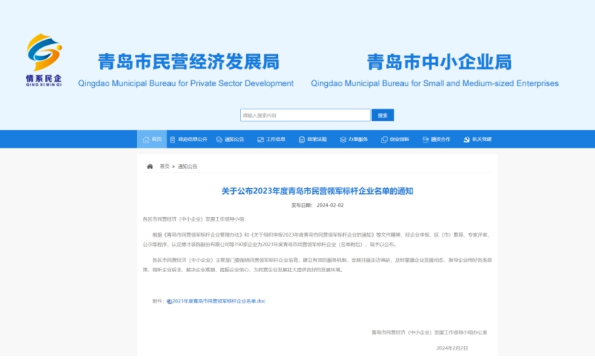The width and height of the screenshot is (595, 359).
Task: Download 2023年度青岛市民营领军标杆企业名单.doc attachment
Action: [219, 301]
